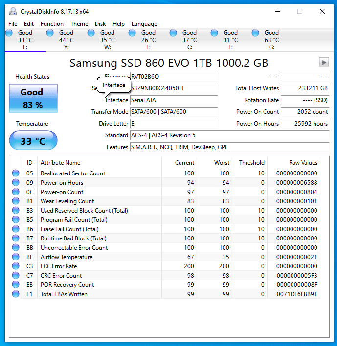The image size is (337, 346).
Task: Click Total Host Writes value 233211 GB
Action: [x=305, y=88]
